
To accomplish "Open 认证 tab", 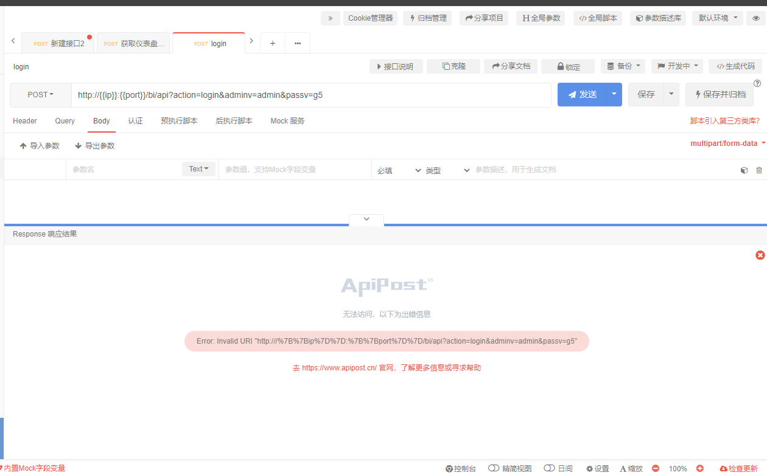I will coord(135,121).
